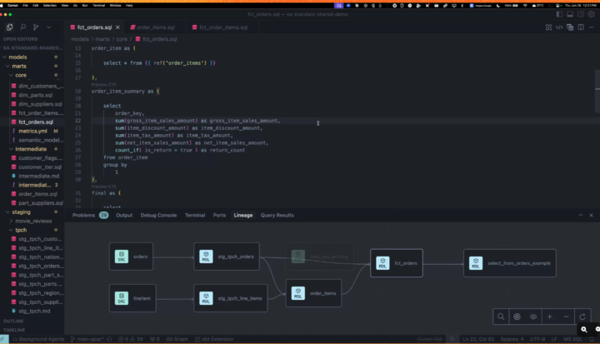Click the lineage layout wheel button
This screenshot has height=344, width=600.
(x=517, y=317)
